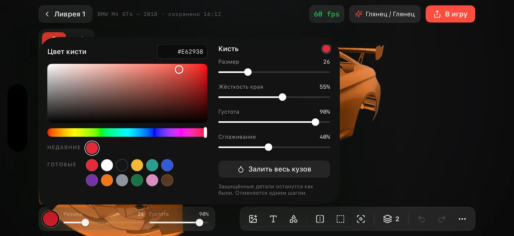Redo the last action
Screen dimensions: 514x236
click(x=442, y=219)
